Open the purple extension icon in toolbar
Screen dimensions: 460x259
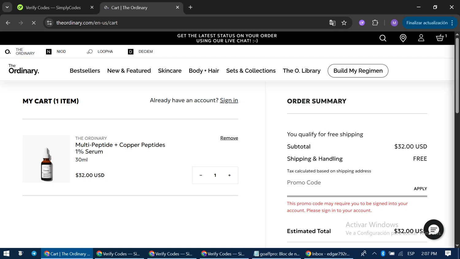coord(362,23)
